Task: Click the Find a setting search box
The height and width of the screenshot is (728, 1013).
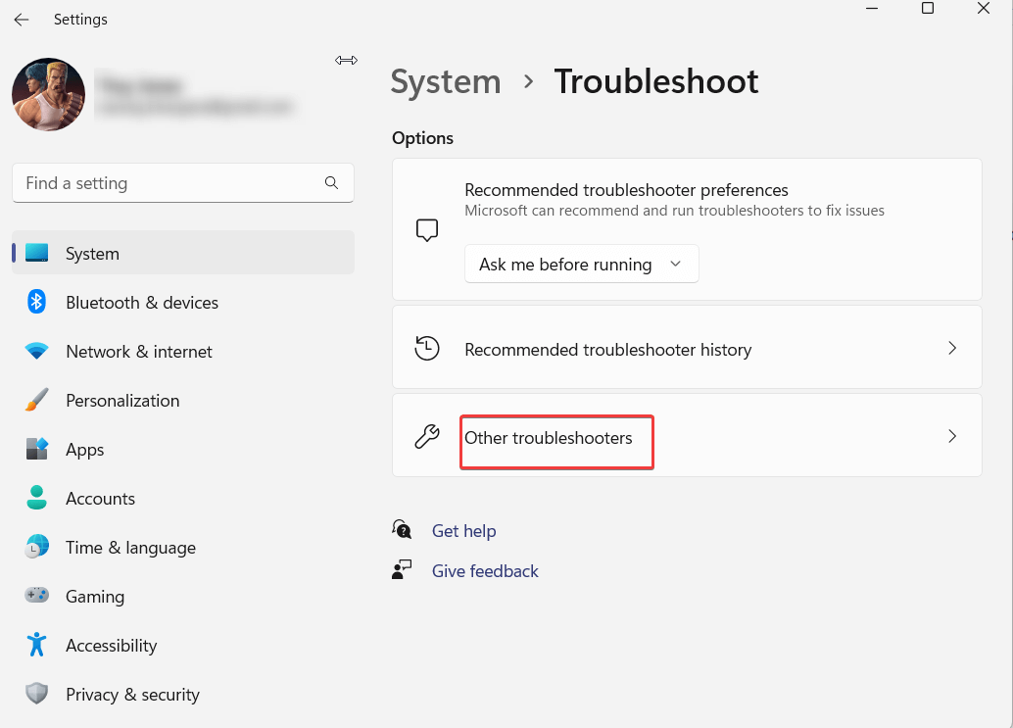Action: (182, 183)
